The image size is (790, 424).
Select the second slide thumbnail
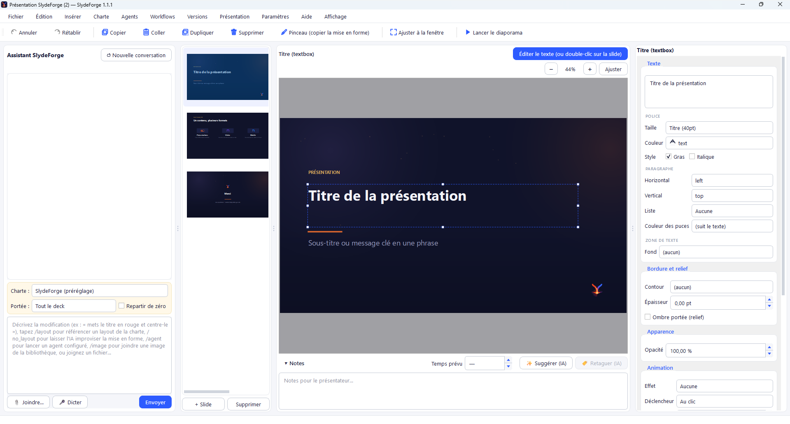(228, 136)
